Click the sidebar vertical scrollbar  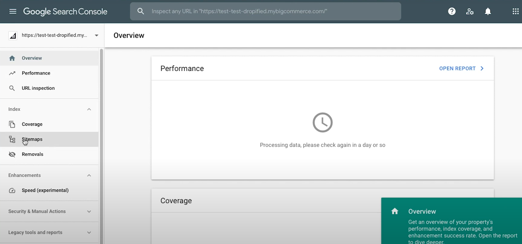coord(102,146)
